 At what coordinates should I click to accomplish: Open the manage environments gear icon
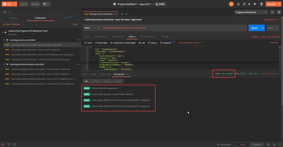[279, 12]
